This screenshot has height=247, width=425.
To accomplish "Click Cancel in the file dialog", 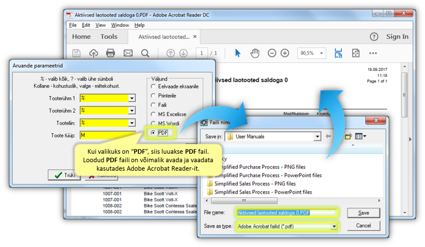I will pos(363,226).
